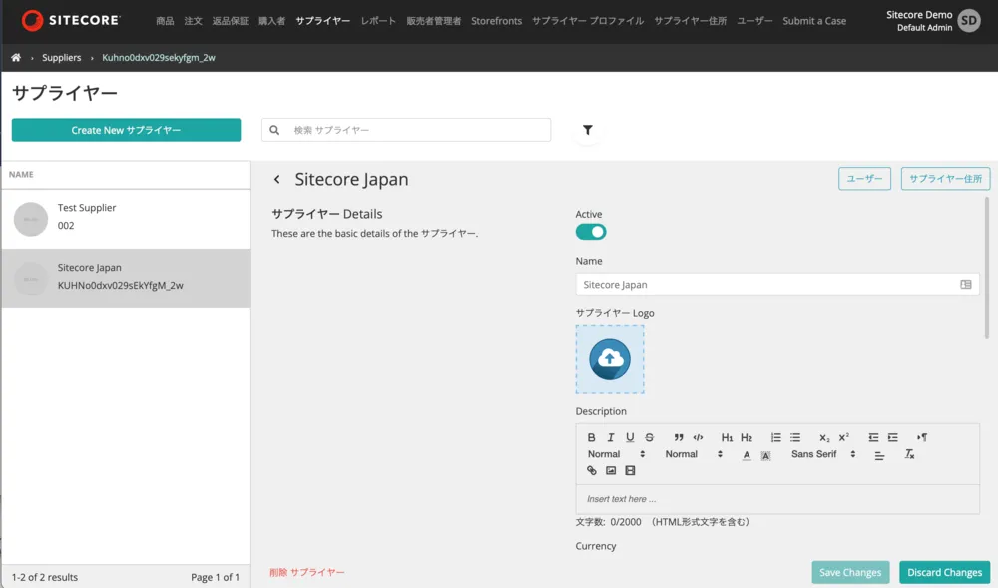The width and height of the screenshot is (998, 588).
Task: Insert a hyperlink in Description
Action: pyautogui.click(x=591, y=471)
